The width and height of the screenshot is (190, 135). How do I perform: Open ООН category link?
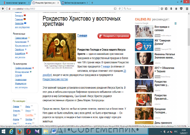coord(17,76)
